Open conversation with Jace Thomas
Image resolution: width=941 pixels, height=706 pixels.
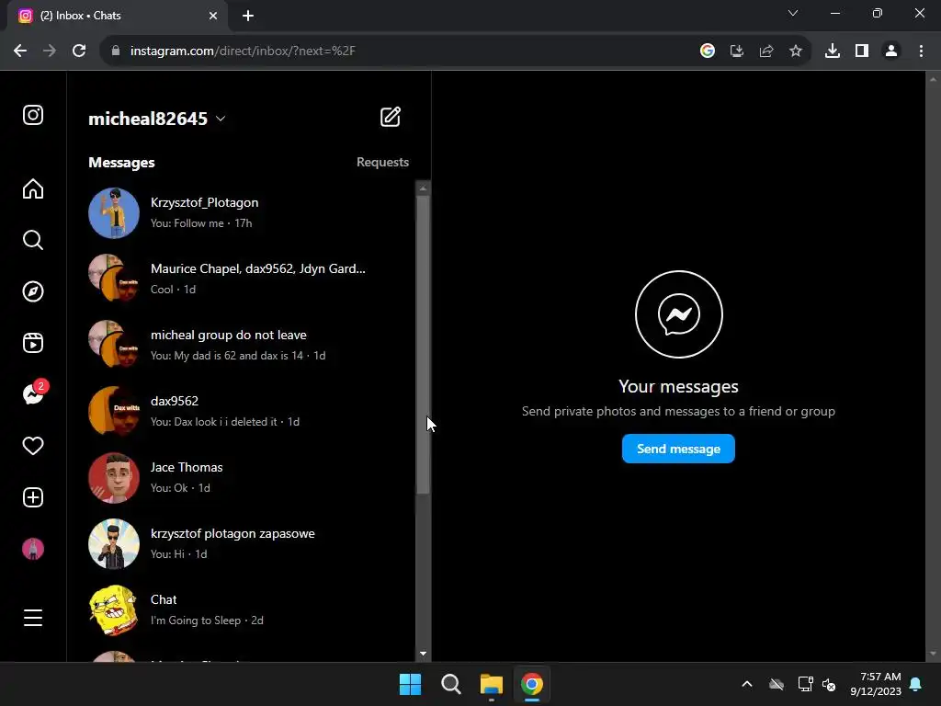pos(242,478)
